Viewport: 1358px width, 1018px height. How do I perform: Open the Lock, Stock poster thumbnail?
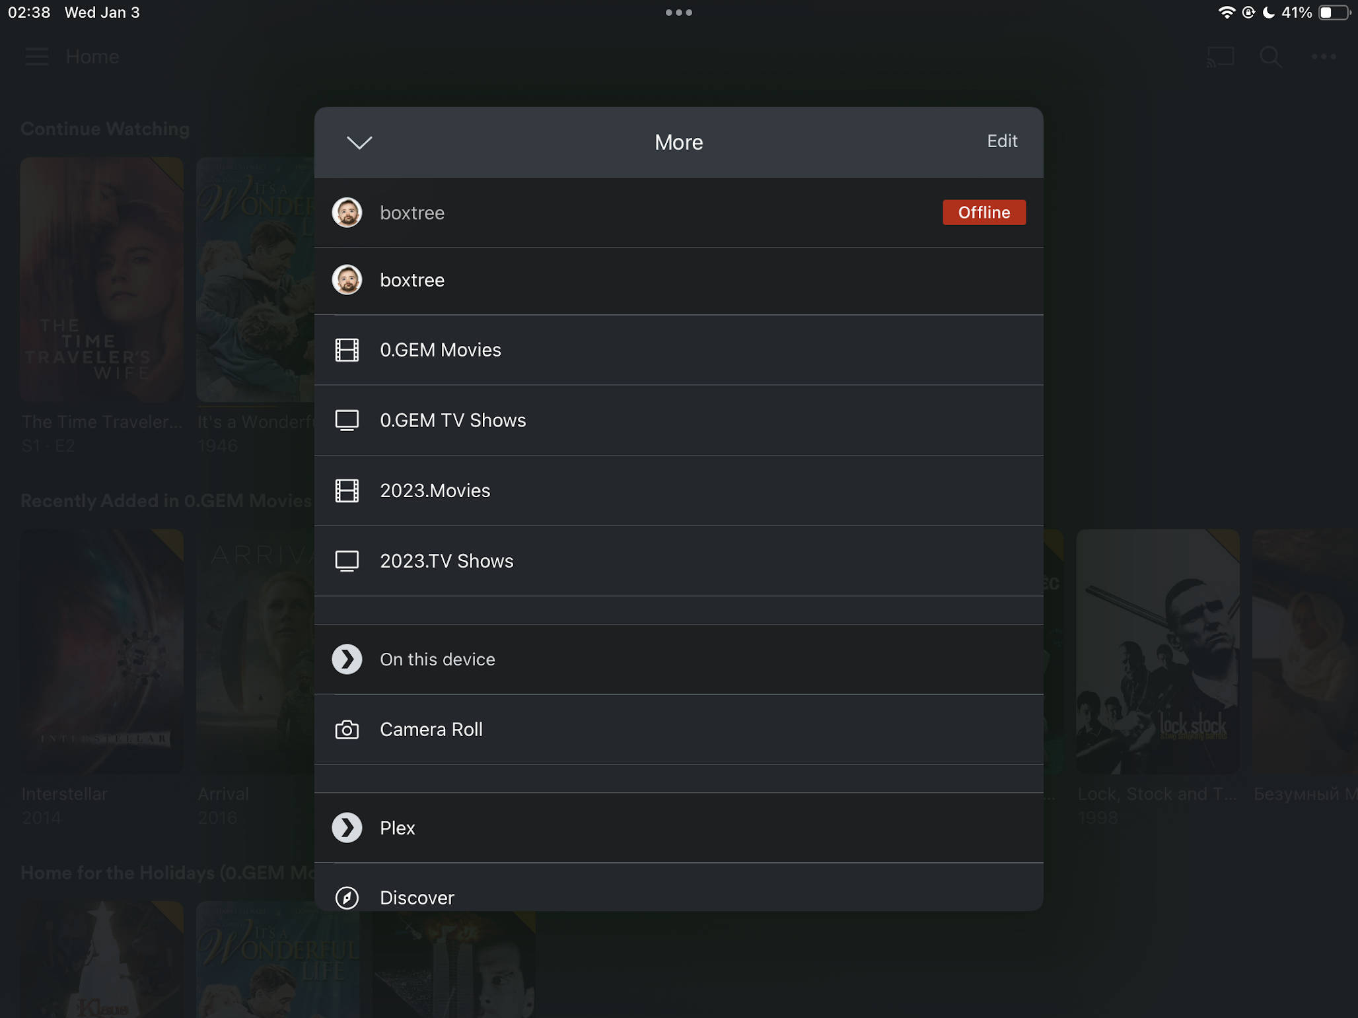coord(1158,651)
